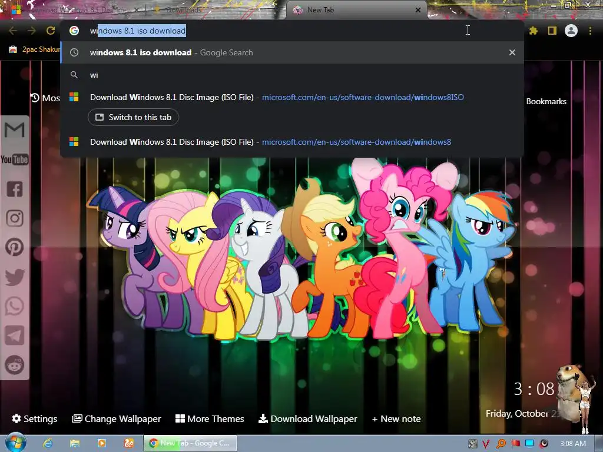The width and height of the screenshot is (603, 452).
Task: Open the Telegram sidebar shortcut
Action: click(x=15, y=335)
